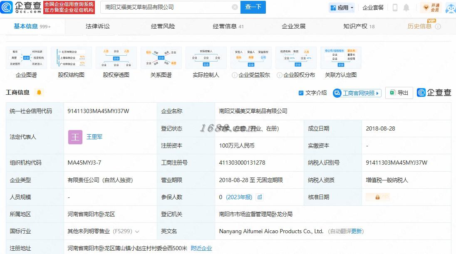Click the bell icon next to 工商信息
This screenshot has height=254, width=456.
(x=39, y=92)
